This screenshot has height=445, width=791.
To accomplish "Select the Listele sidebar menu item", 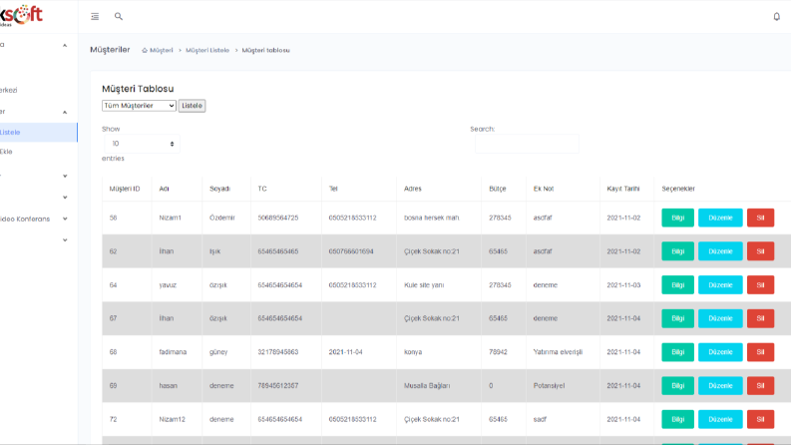I will (38, 132).
